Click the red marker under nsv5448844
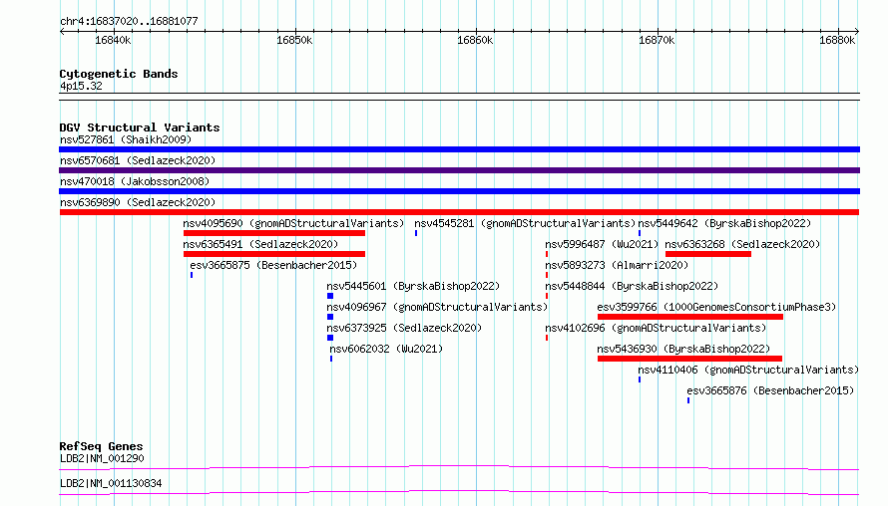Image resolution: width=888 pixels, height=506 pixels. pyautogui.click(x=547, y=296)
